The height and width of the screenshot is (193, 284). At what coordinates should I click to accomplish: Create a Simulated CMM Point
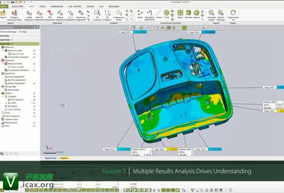149,15
